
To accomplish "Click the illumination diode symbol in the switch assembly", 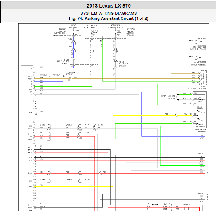I will click(x=200, y=100).
